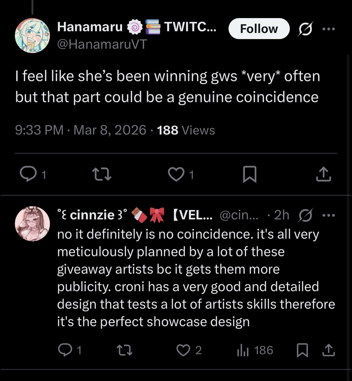Bookmark Hanamaru's tweet
This screenshot has width=352, height=381.
click(x=249, y=175)
